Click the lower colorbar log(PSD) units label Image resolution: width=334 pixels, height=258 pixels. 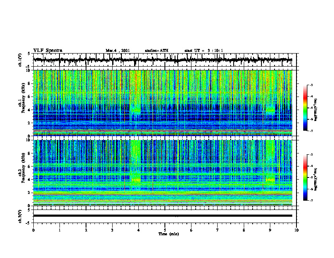(316, 179)
